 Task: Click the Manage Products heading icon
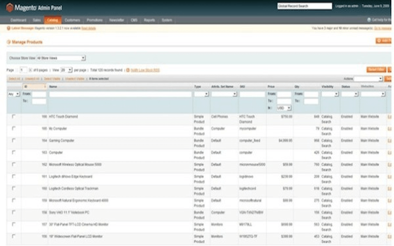click(x=9, y=42)
